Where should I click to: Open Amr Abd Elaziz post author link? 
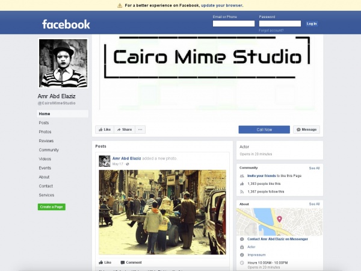[x=126, y=158]
